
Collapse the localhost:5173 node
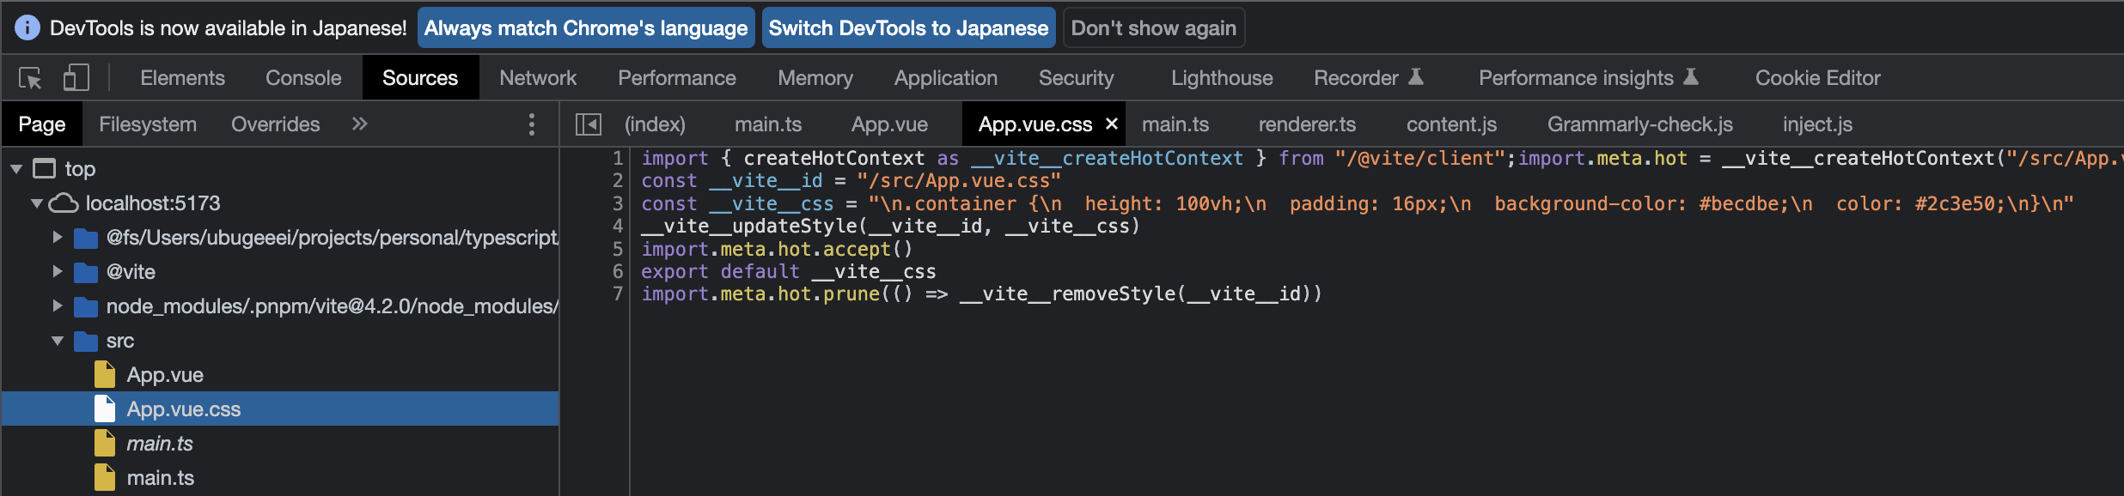click(x=37, y=203)
